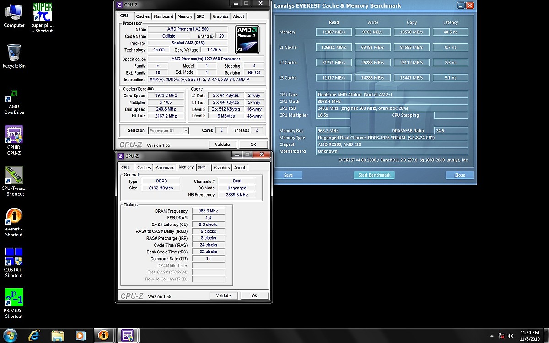Click EVEREST Memory Latency value '40.5 ns'
This screenshot has width=549, height=343.
click(450, 32)
